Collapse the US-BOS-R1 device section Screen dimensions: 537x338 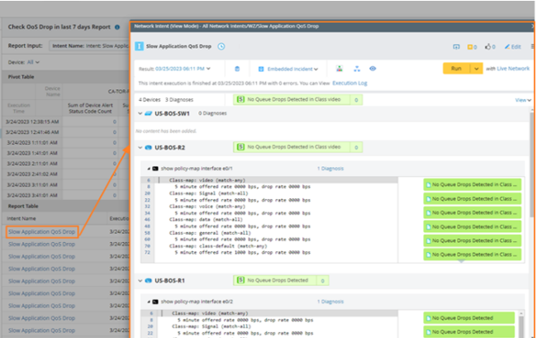click(x=140, y=280)
